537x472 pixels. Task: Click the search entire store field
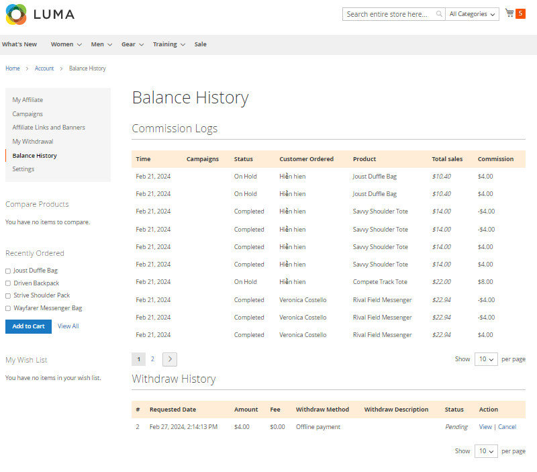click(389, 14)
